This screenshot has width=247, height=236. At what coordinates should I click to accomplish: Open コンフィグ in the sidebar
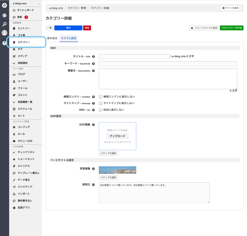[24, 127]
